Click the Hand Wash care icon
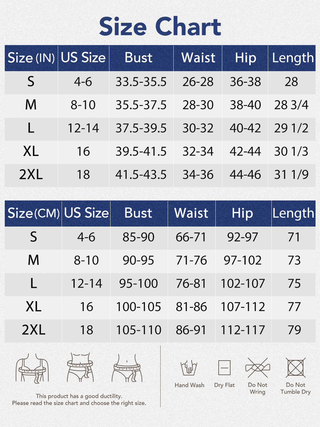This screenshot has width=320, height=427. 189,368
